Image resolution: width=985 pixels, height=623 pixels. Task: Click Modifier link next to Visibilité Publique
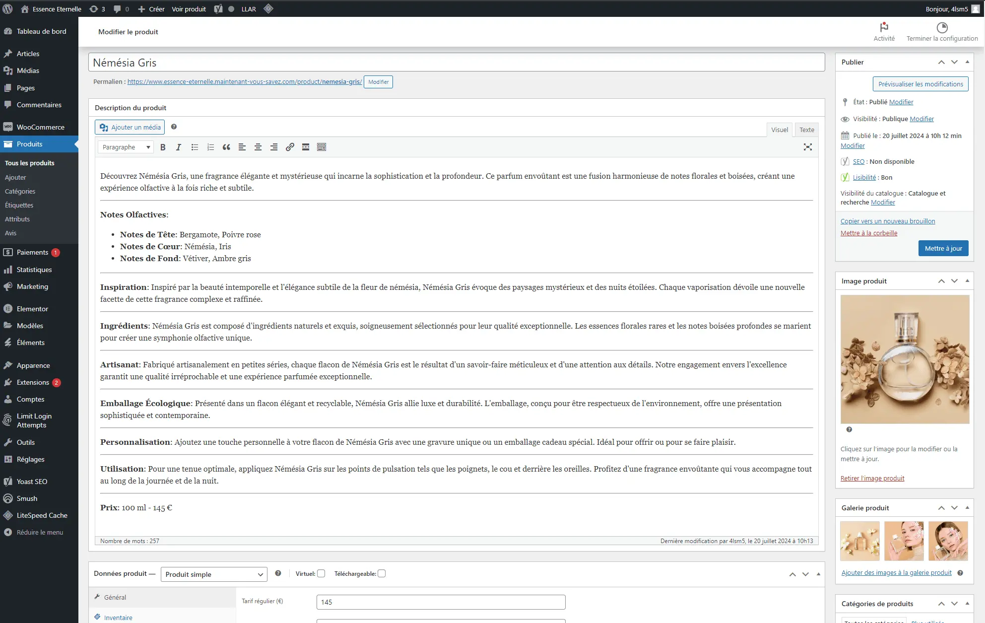click(921, 119)
